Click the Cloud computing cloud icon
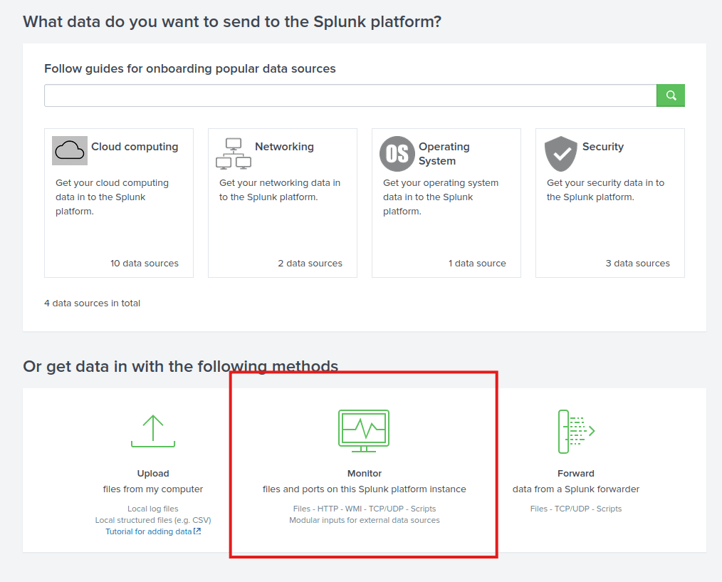The width and height of the screenshot is (722, 582). (x=70, y=150)
